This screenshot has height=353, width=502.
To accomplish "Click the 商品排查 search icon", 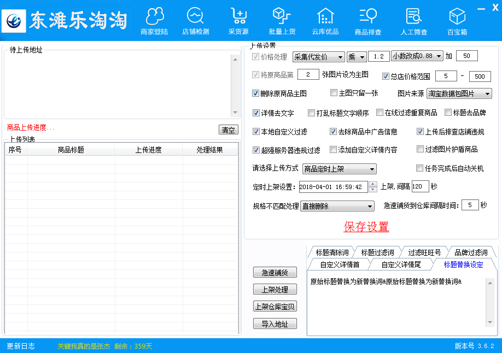I will coord(368,21).
